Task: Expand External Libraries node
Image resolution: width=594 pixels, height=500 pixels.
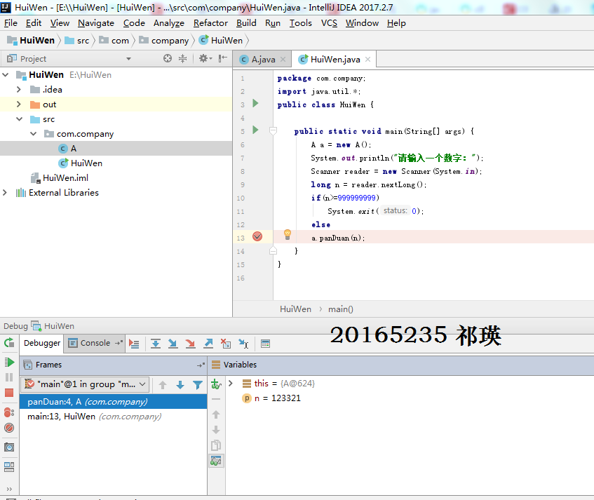Action: point(4,192)
